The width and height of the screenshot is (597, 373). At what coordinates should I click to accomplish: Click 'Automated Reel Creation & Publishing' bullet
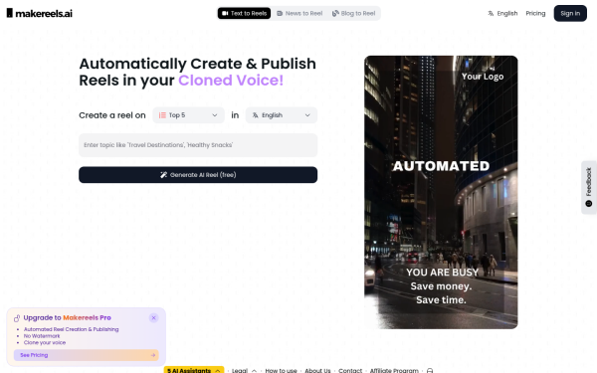point(72,329)
